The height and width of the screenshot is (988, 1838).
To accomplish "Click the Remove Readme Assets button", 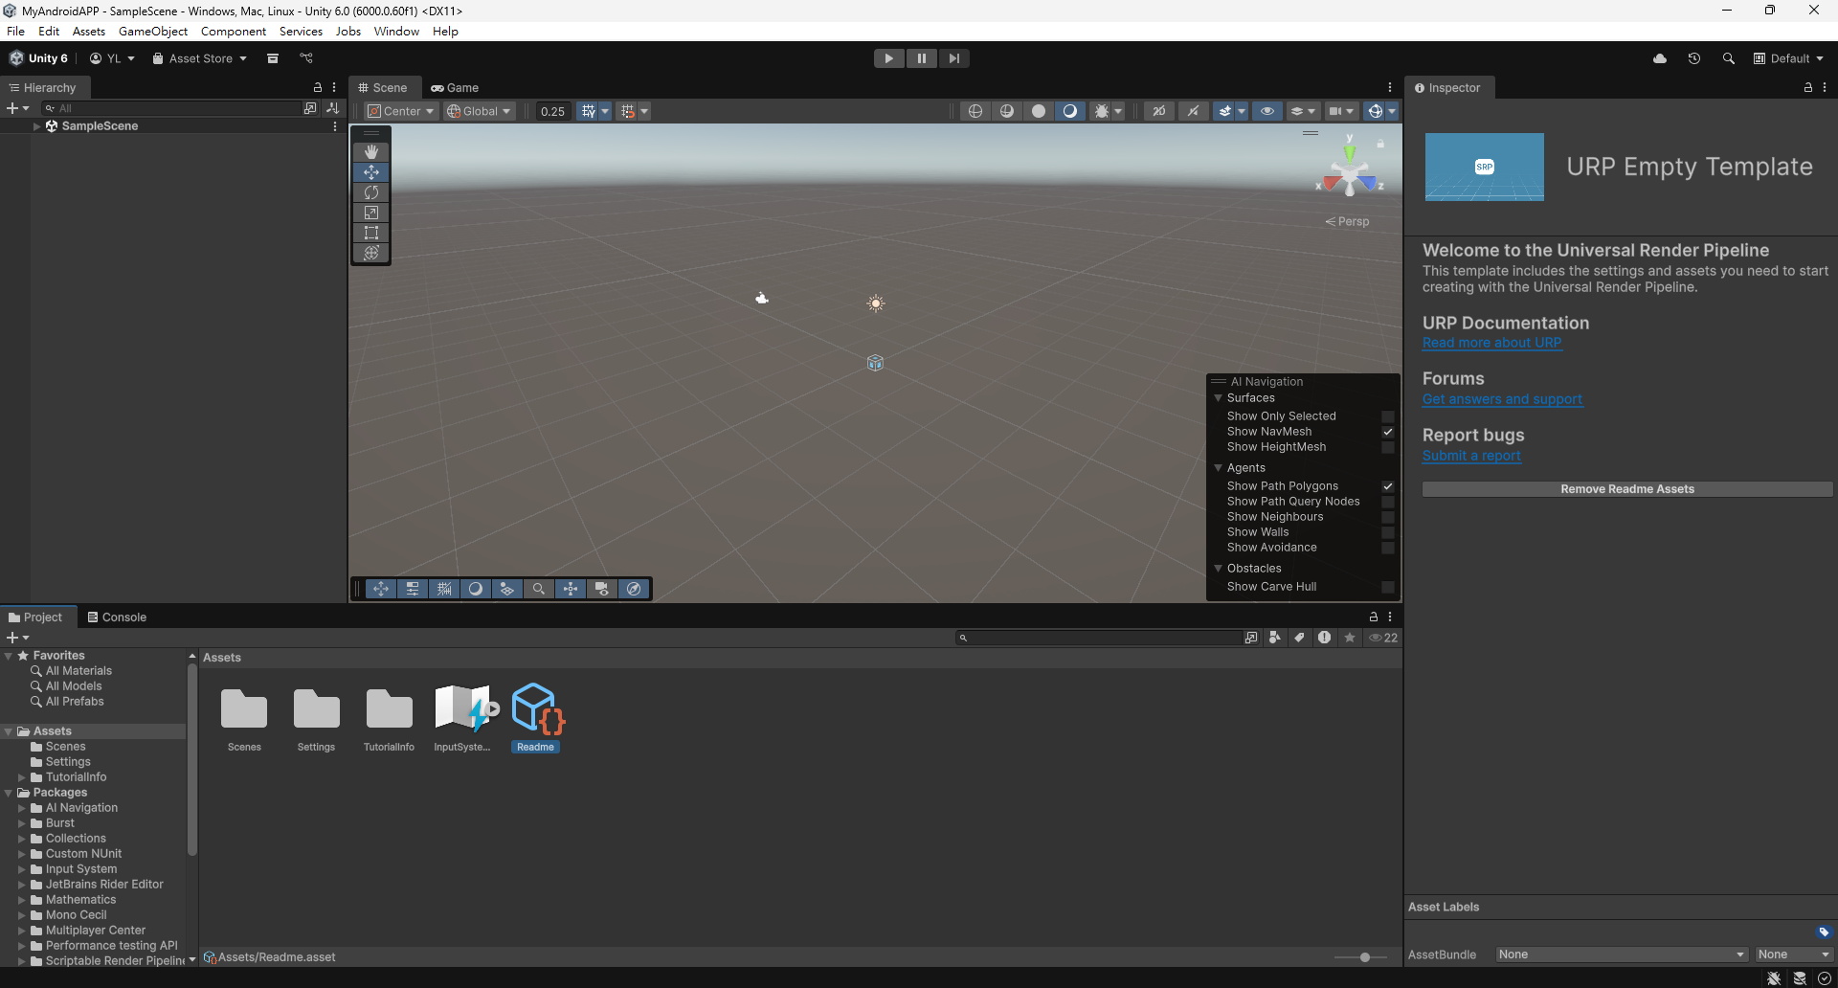I will pyautogui.click(x=1626, y=488).
